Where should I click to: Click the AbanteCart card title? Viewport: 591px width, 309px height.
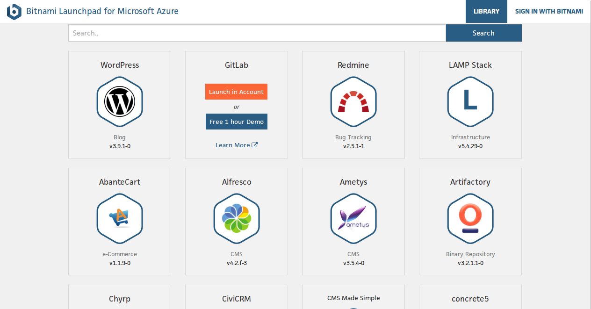click(120, 182)
